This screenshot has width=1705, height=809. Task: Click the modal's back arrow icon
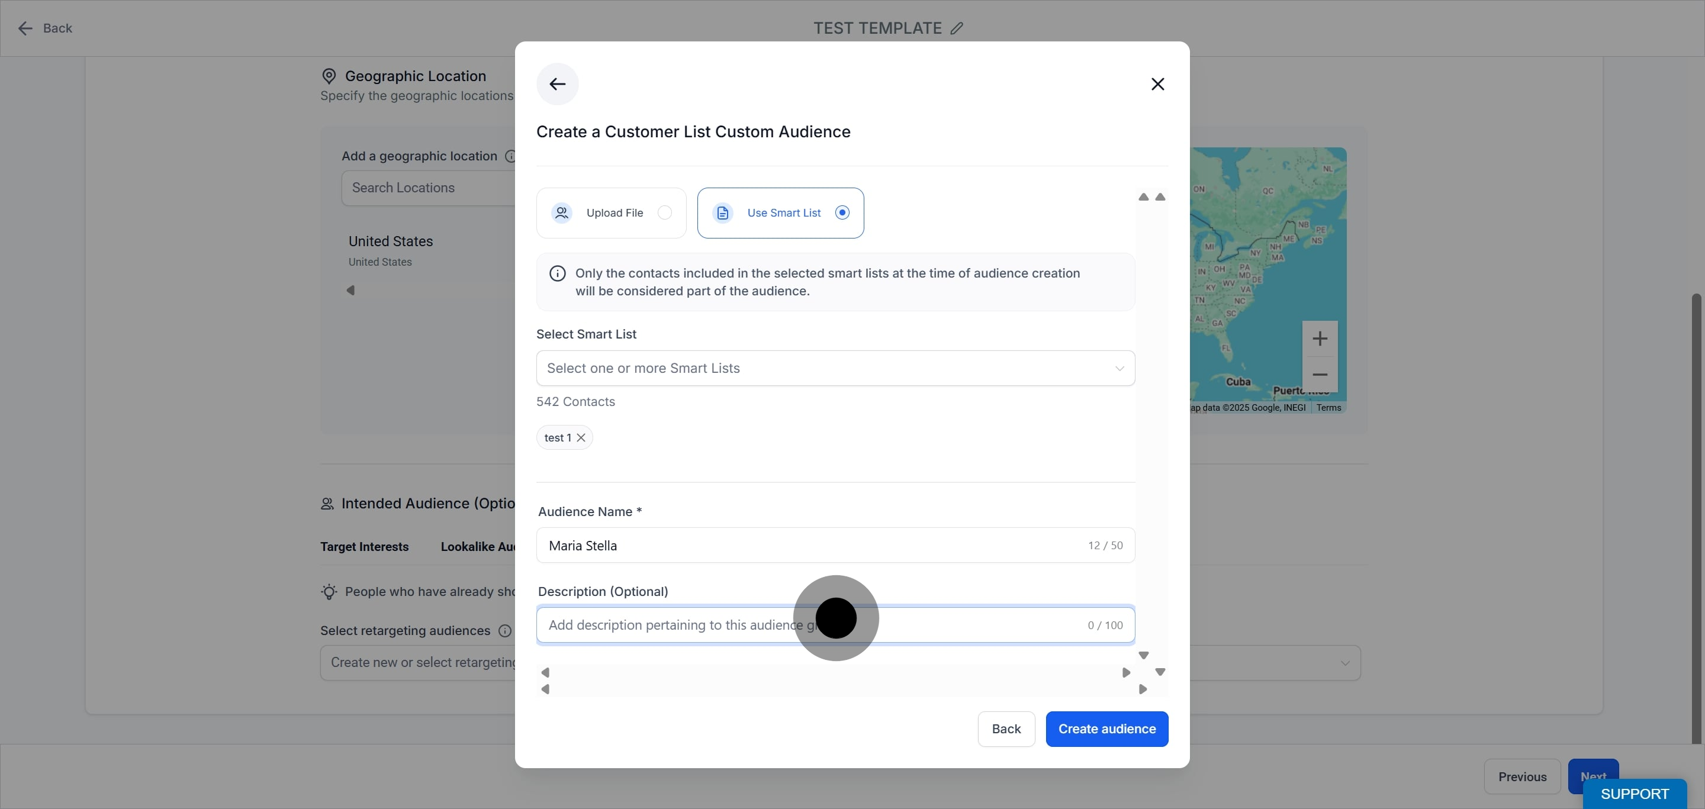(x=557, y=84)
